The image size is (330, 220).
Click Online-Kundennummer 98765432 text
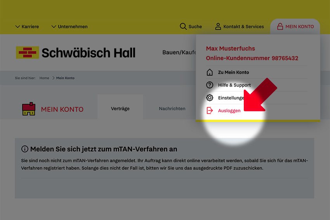pos(252,58)
